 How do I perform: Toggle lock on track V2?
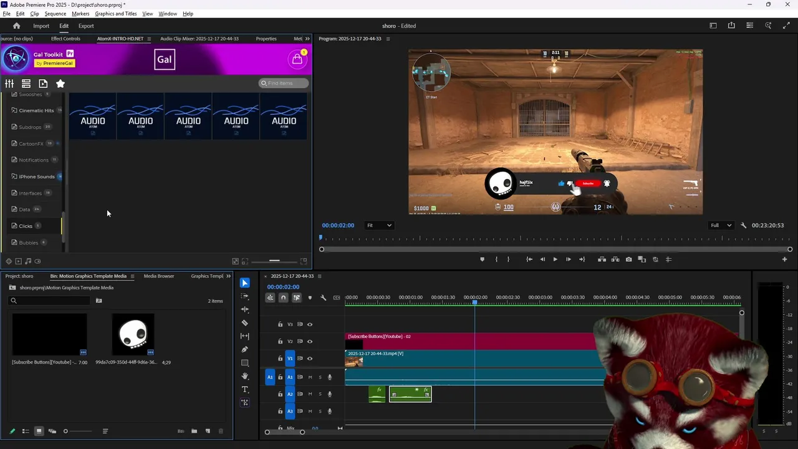[280, 342]
